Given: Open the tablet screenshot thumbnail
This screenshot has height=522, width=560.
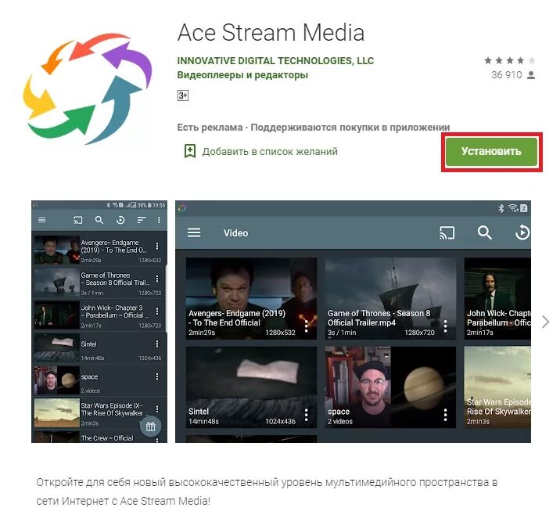Looking at the screenshot, I should [353, 322].
